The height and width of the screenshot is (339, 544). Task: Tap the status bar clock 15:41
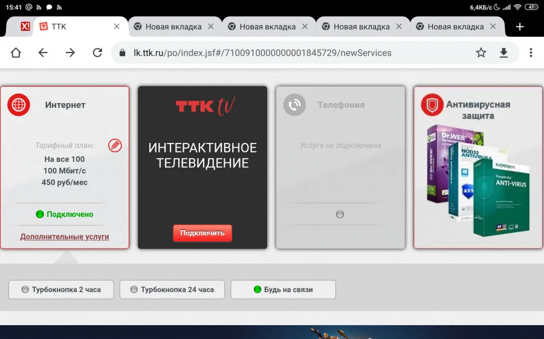point(14,7)
